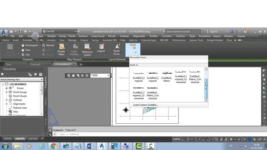Click the gallery scroll down arrow
Image resolution: width=267 pixels, height=150 pixels.
[x=206, y=100]
